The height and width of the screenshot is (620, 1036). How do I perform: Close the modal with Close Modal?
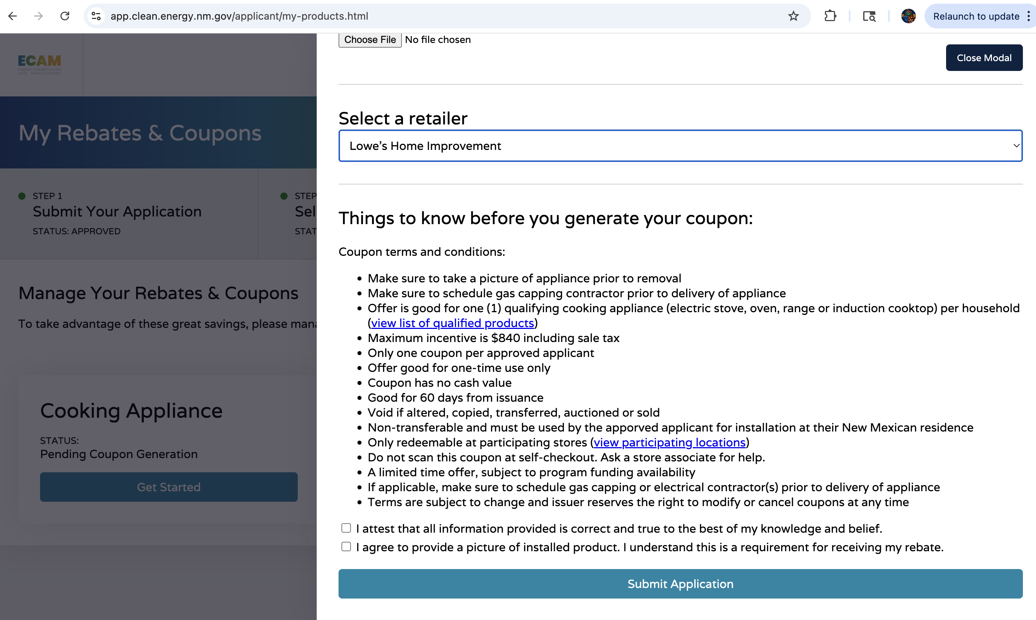pyautogui.click(x=984, y=57)
